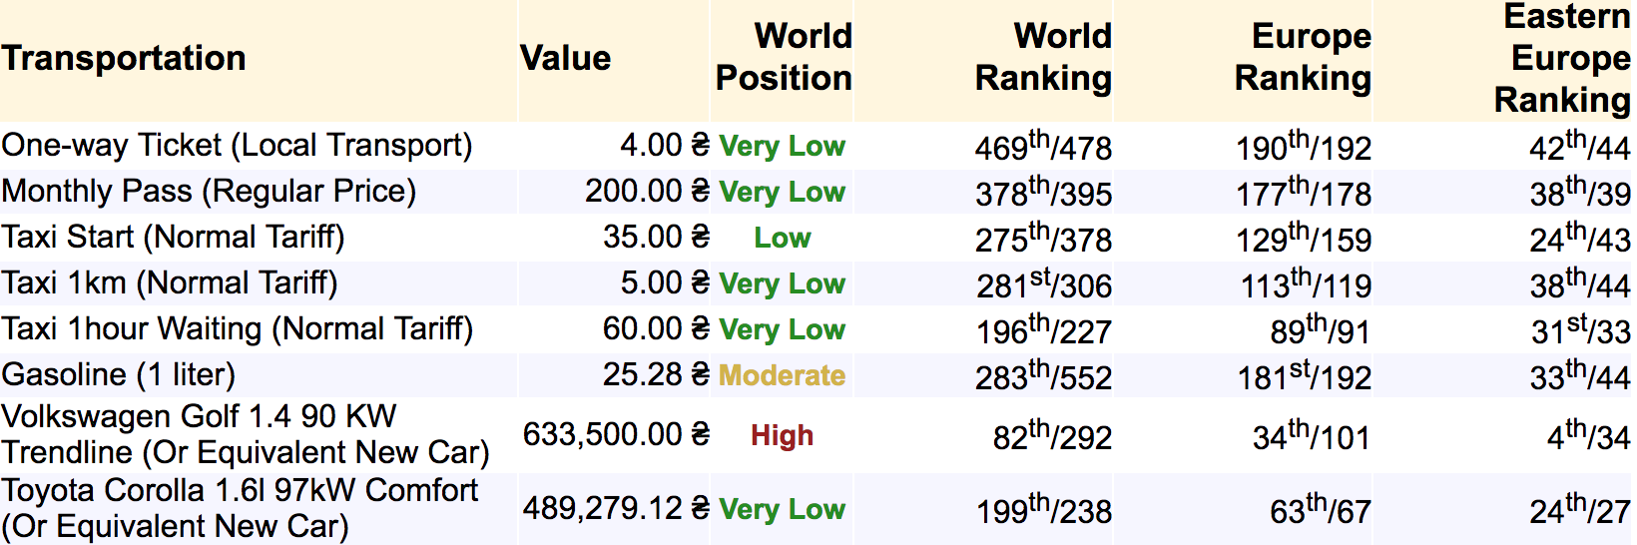This screenshot has height=545, width=1637.
Task: Click the Europe Ranking column header
Action: [1303, 57]
